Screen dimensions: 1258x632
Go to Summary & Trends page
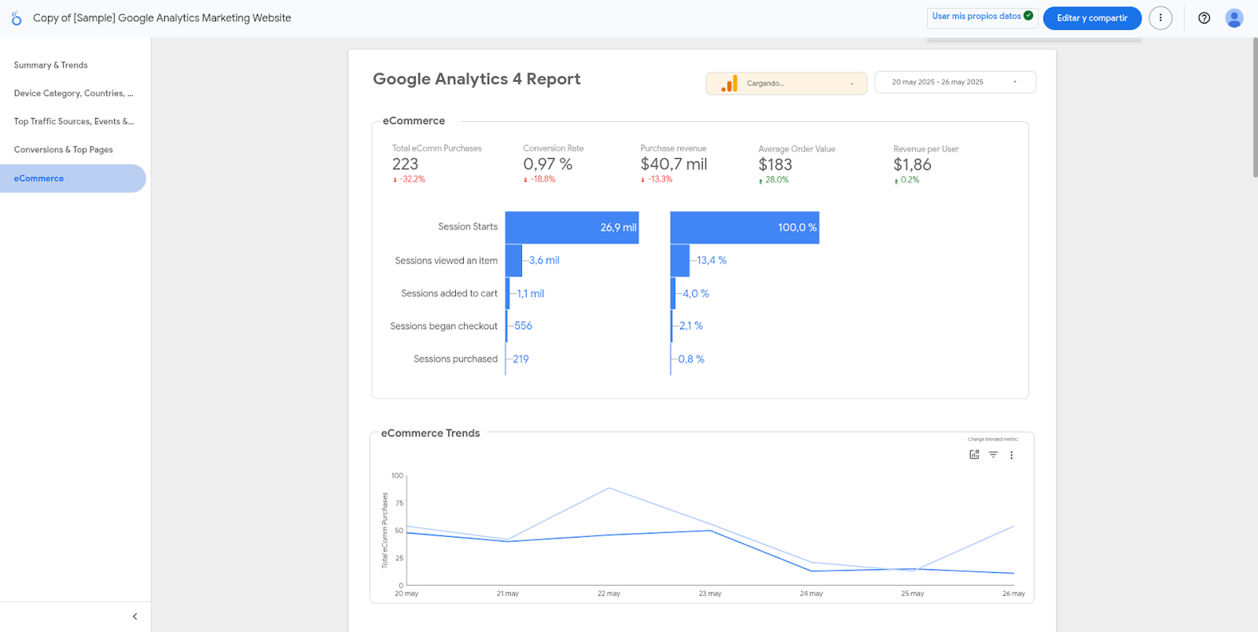click(51, 65)
